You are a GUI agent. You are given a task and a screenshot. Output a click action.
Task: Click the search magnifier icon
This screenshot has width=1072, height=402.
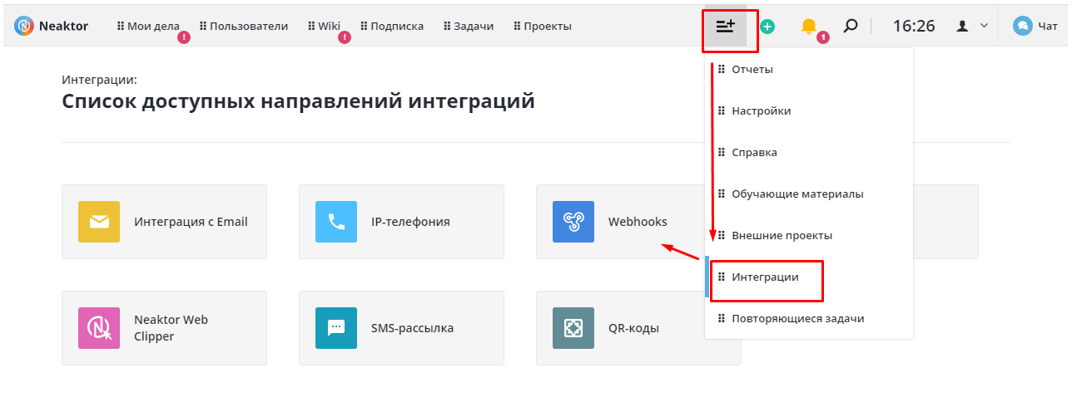(x=850, y=26)
